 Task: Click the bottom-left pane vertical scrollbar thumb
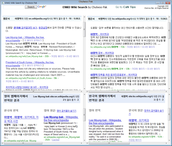pos(84,115)
